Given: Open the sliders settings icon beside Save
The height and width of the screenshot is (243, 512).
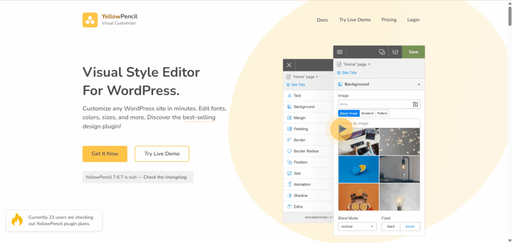Looking at the screenshot, I should click(x=395, y=52).
